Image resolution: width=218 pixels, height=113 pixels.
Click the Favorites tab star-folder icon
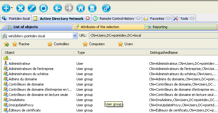pos(146,18)
